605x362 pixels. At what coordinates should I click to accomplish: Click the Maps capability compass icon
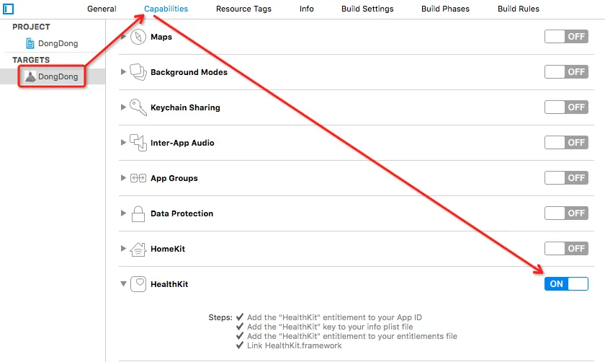pyautogui.click(x=138, y=37)
